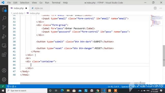Image resolution: width=165 pixels, height=93 pixels.
Task: Open the Remote Explorer view
Action: (4, 45)
